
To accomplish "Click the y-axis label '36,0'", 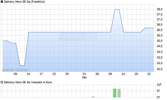I will coord(159,30).
